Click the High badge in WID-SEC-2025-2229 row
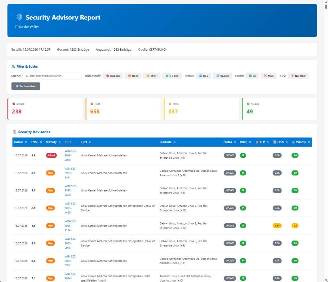 pos(50,190)
